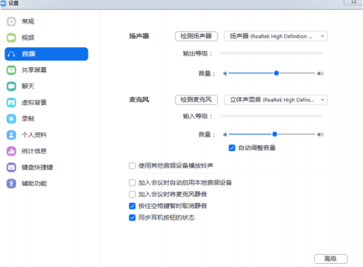Select the green 视频 camera icon

[x=11, y=38]
